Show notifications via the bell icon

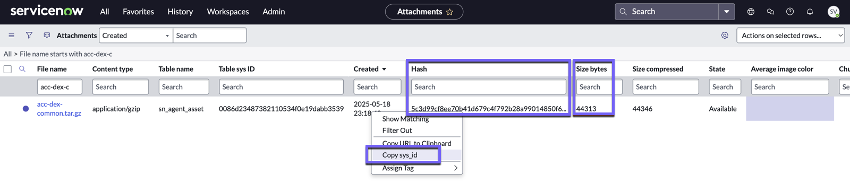click(810, 12)
